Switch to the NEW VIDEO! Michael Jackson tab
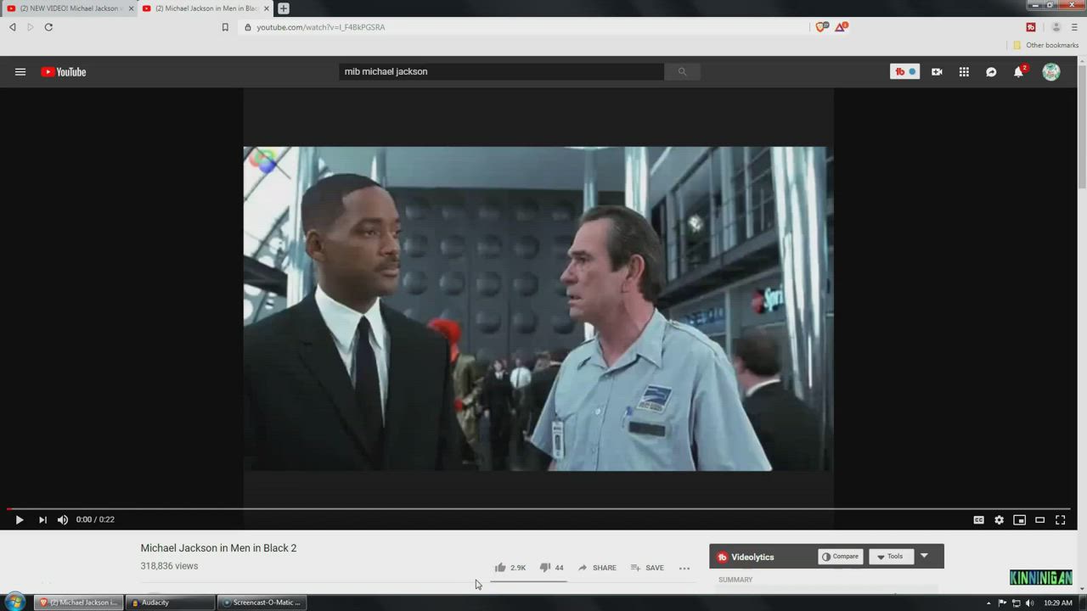 tap(68, 8)
